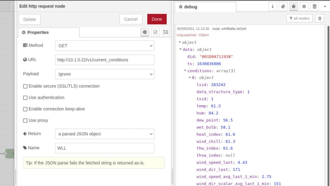
Task: Open node description document icon
Action: coord(155,32)
